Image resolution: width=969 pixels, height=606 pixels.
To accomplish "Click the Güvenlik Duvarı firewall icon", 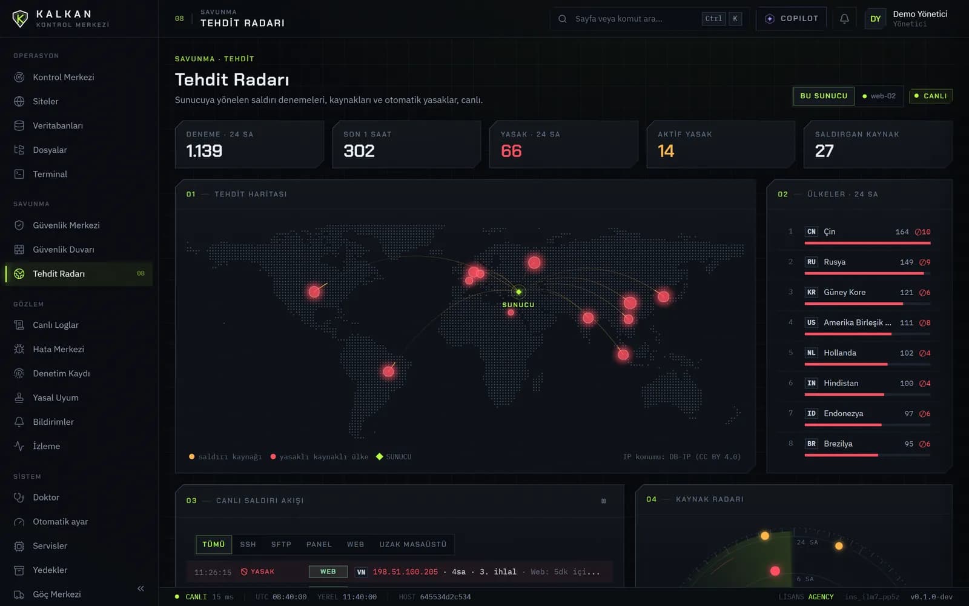I will click(19, 249).
